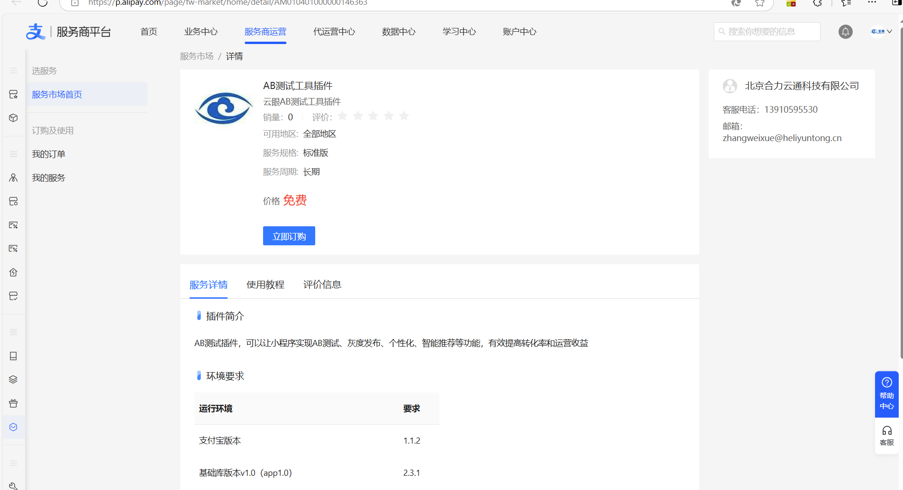Click the highlighted blue hexagon sidebar icon
Image resolution: width=903 pixels, height=490 pixels.
tap(13, 427)
